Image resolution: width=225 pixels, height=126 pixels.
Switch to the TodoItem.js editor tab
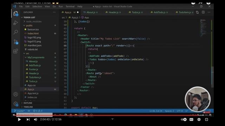(x=184, y=13)
